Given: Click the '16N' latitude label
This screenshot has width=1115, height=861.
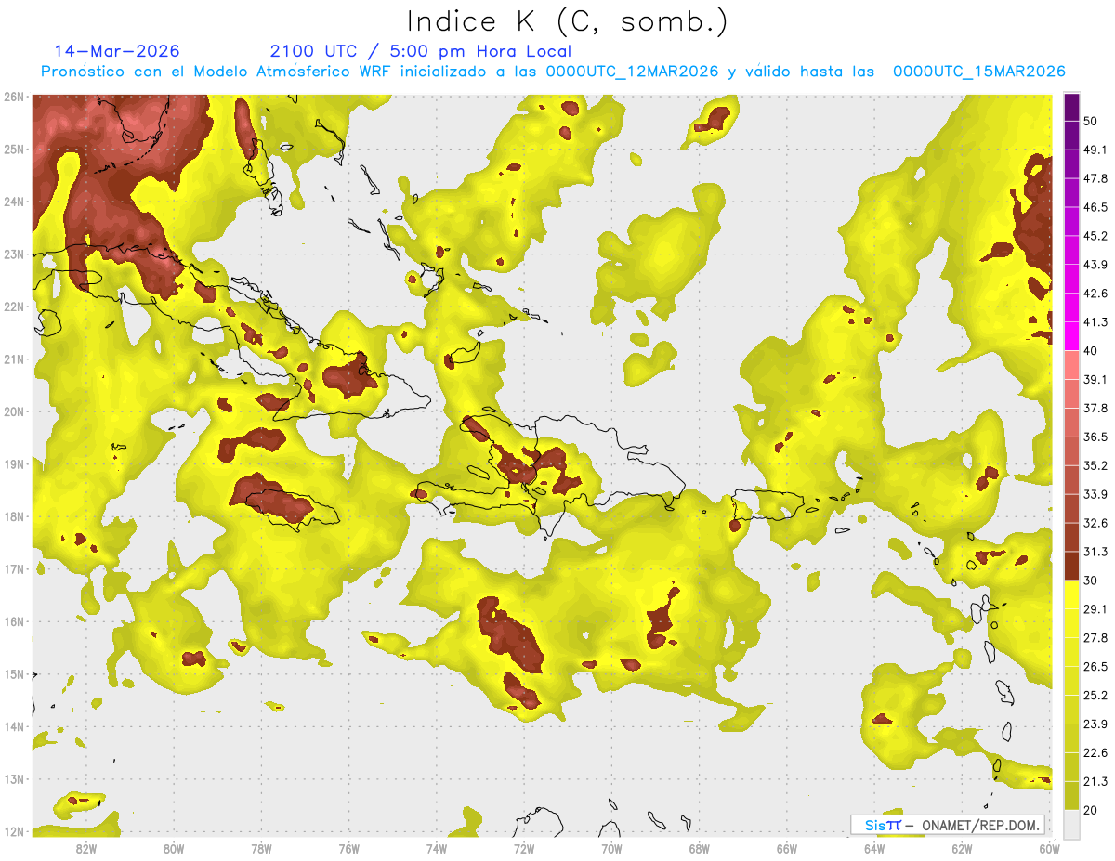Looking at the screenshot, I should (x=14, y=621).
